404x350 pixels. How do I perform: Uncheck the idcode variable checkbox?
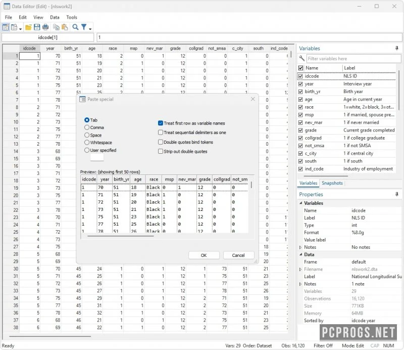click(300, 76)
